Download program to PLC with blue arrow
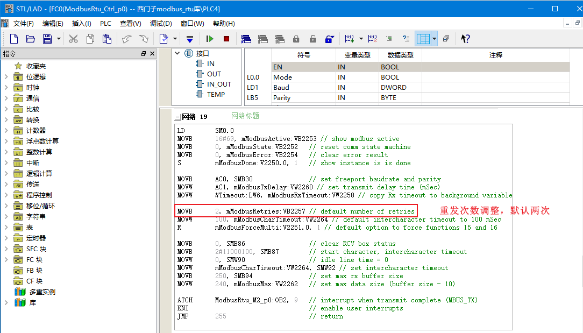Screen dimensions: 583x333 190,39
